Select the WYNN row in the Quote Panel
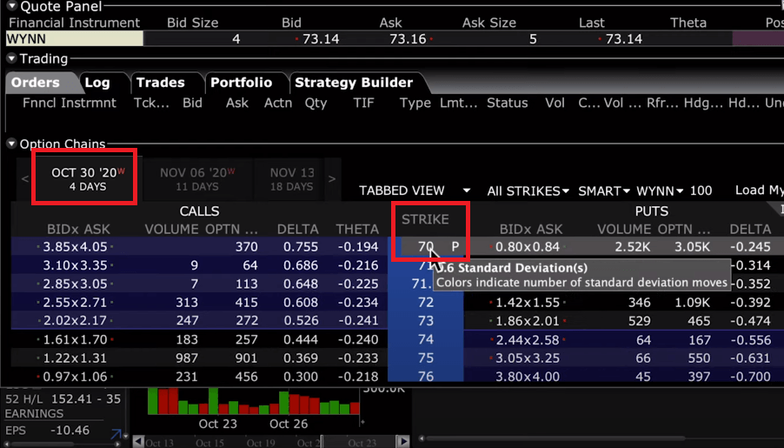The height and width of the screenshot is (448, 784). click(73, 39)
